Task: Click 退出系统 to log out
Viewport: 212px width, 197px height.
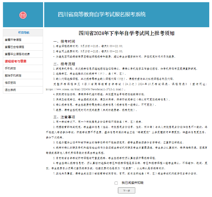Action: pyautogui.click(x=10, y=90)
